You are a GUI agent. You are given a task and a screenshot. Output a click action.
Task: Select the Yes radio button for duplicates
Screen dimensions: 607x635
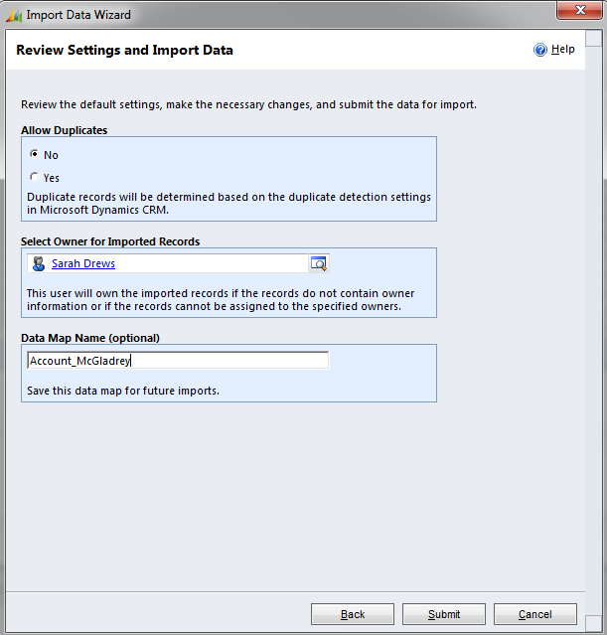(x=35, y=178)
